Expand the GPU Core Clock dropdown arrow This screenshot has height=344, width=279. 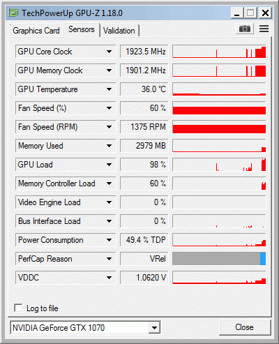109,52
